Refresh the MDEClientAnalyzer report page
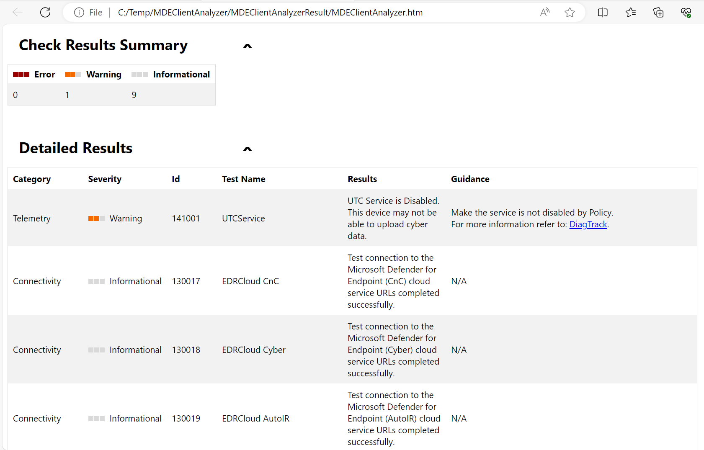Screen dimensions: 704x450 click(x=45, y=13)
